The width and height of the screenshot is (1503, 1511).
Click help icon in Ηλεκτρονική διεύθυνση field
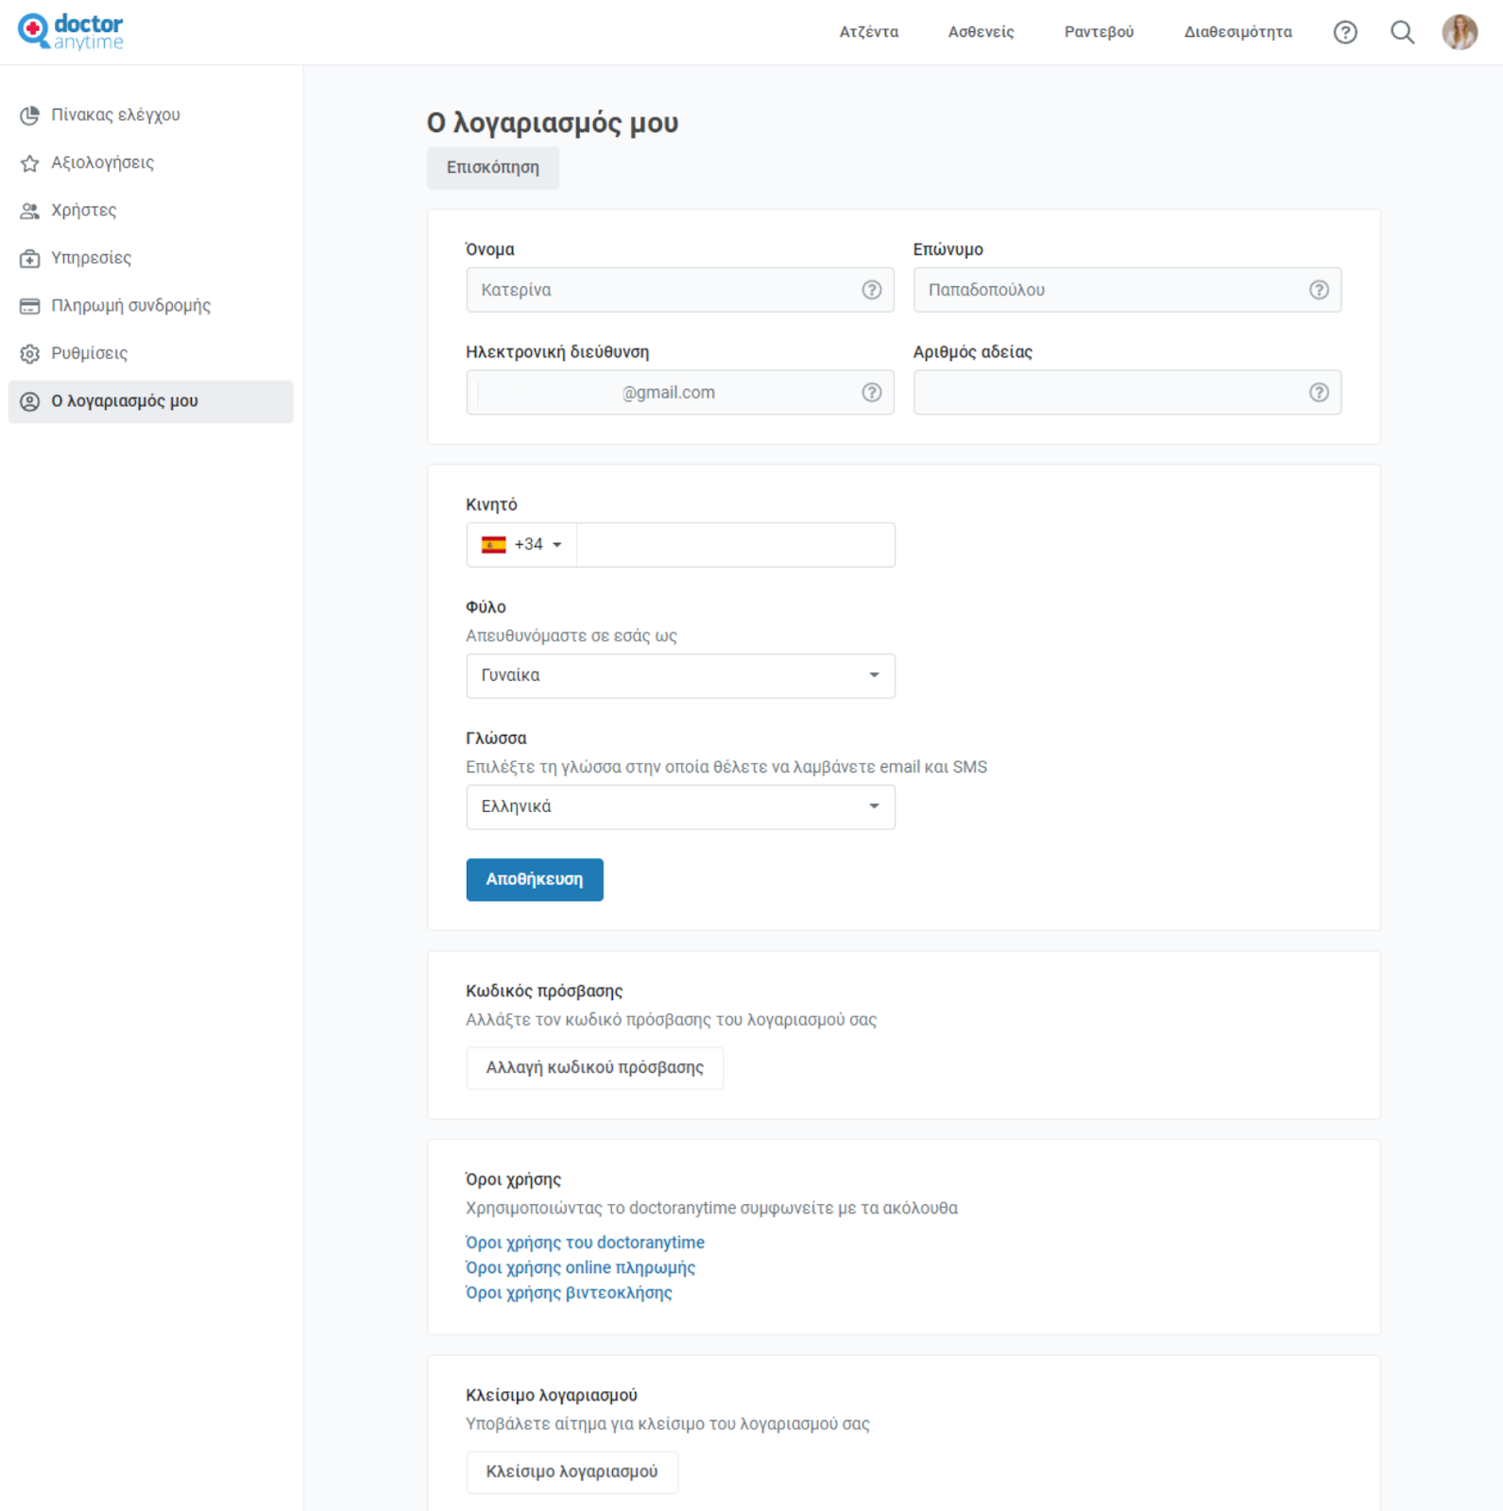click(x=872, y=392)
